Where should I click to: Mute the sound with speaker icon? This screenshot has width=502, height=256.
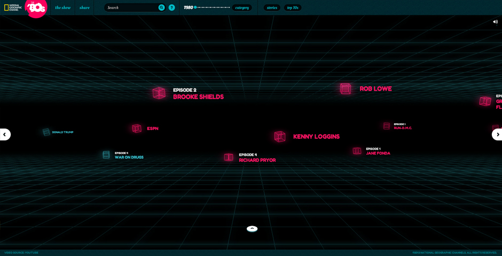tap(495, 22)
